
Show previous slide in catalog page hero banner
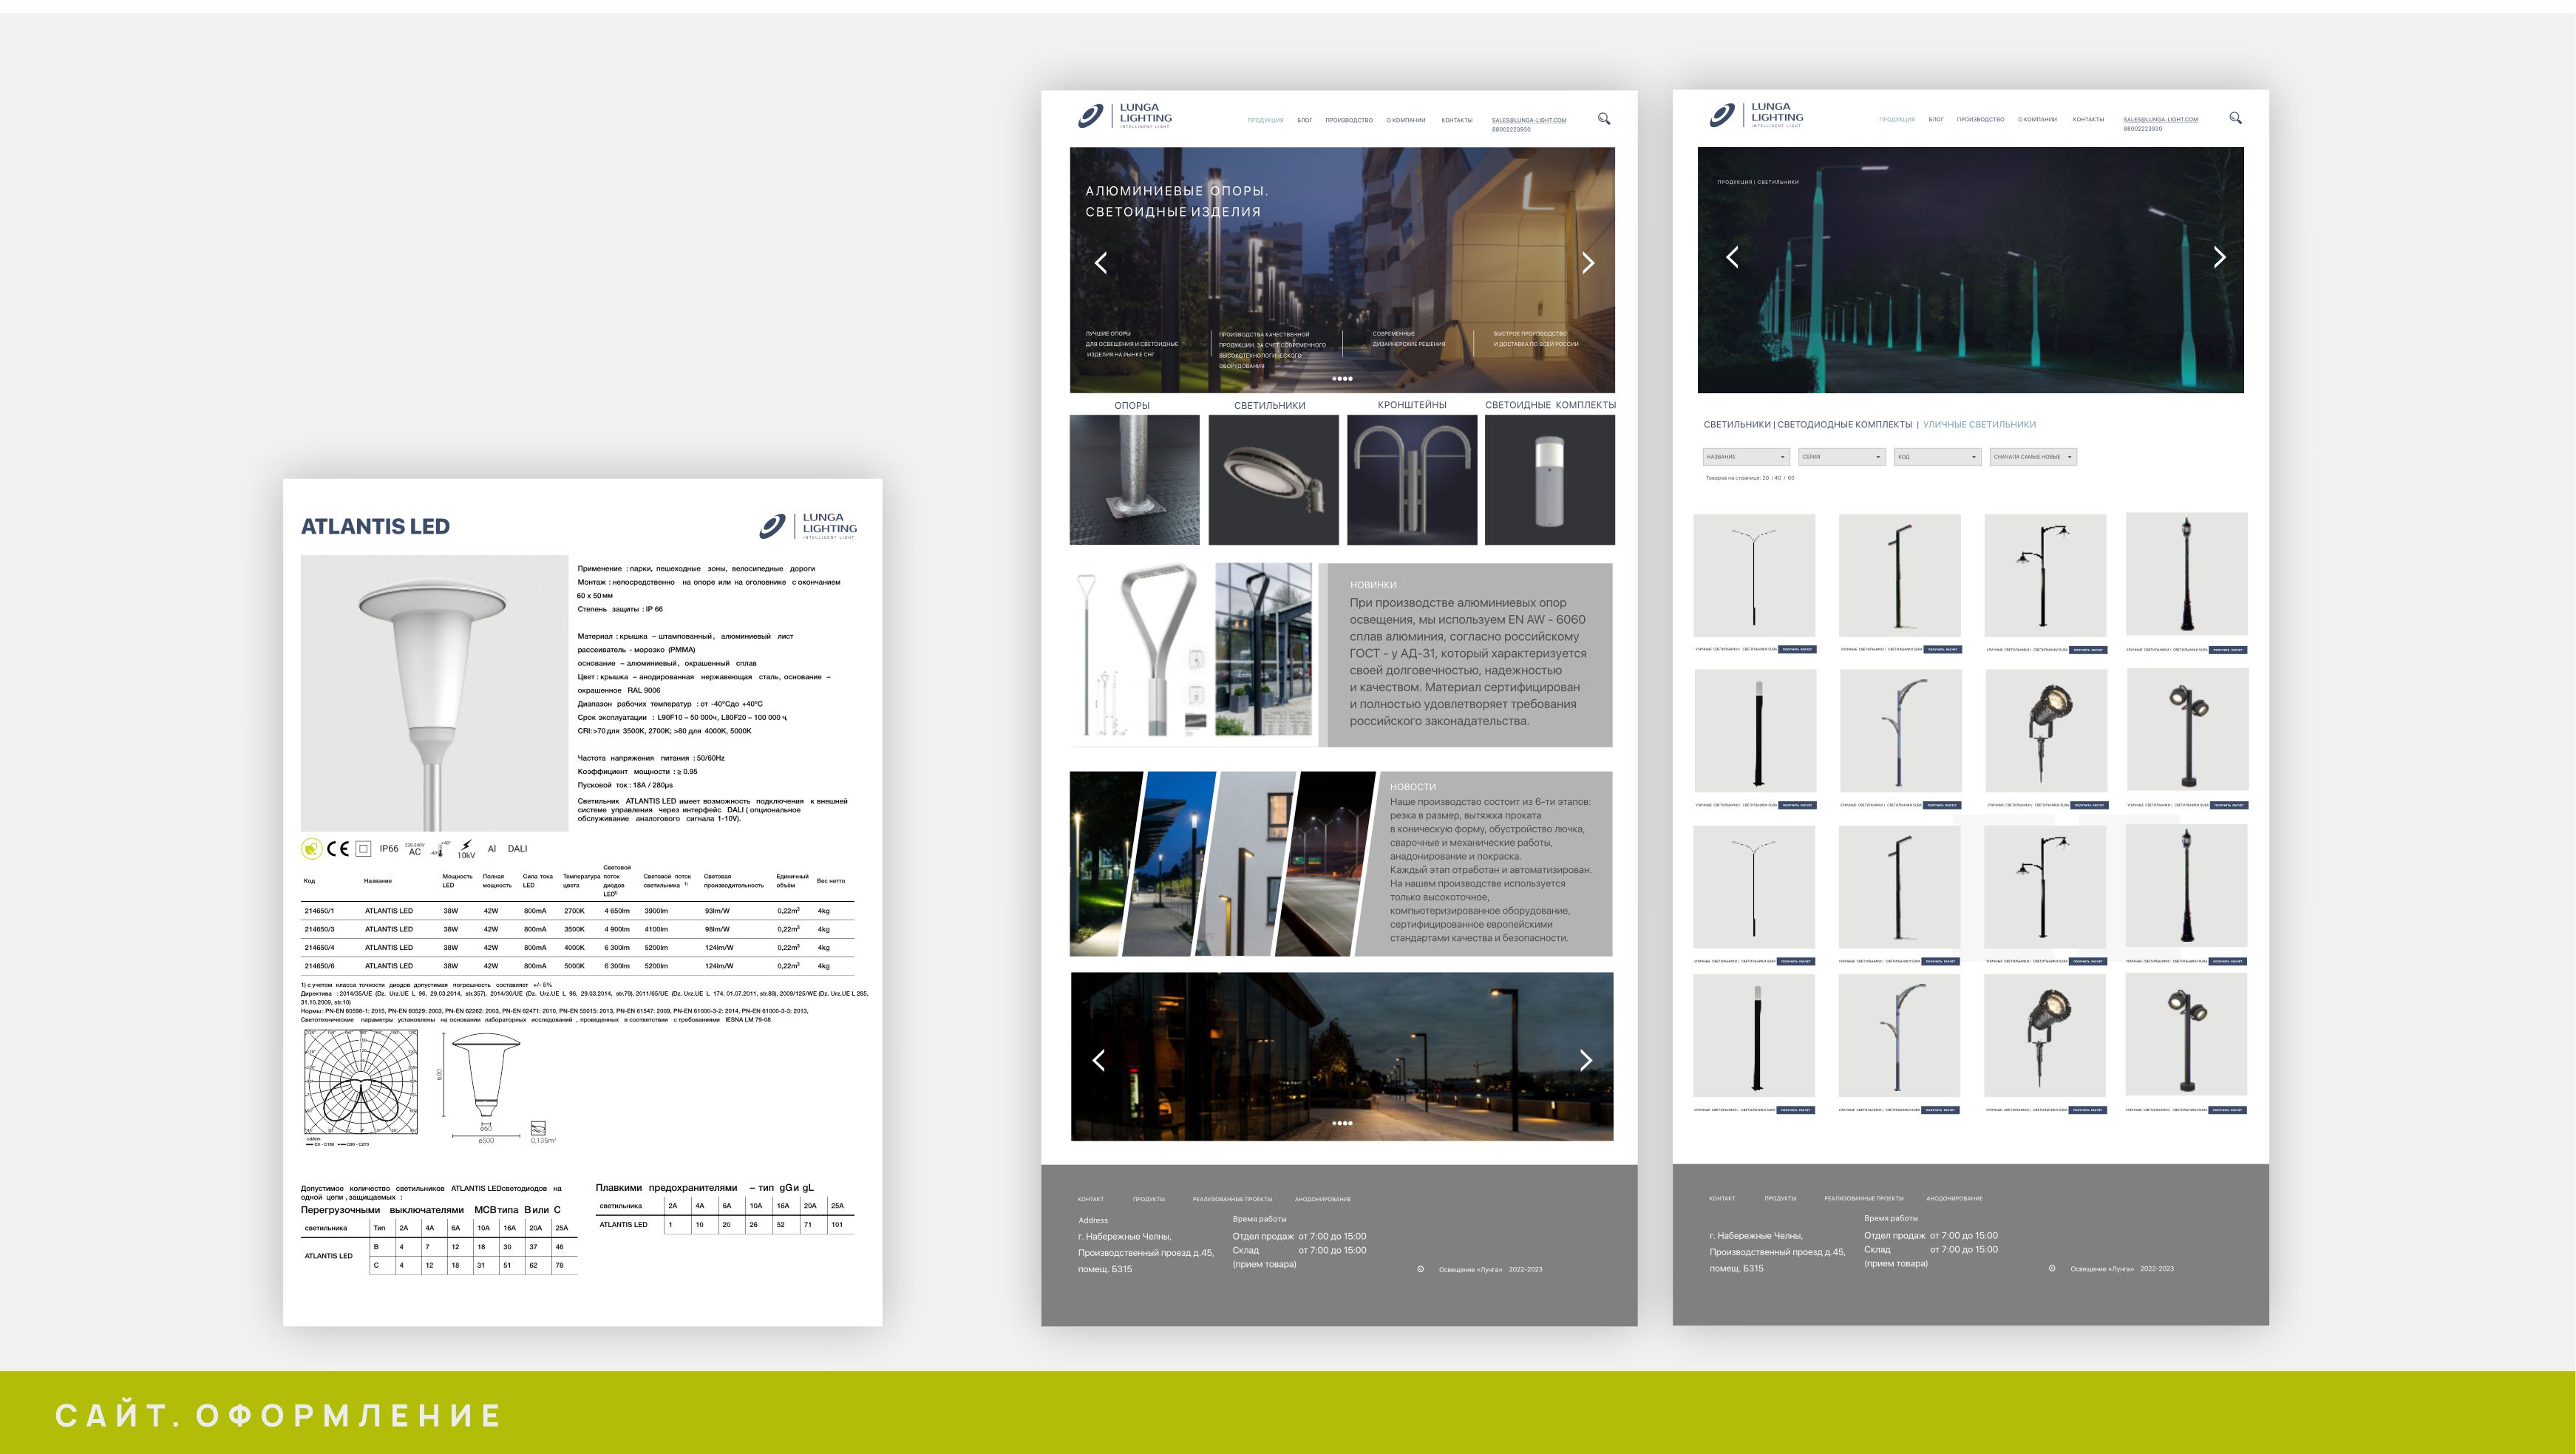coord(1732,257)
